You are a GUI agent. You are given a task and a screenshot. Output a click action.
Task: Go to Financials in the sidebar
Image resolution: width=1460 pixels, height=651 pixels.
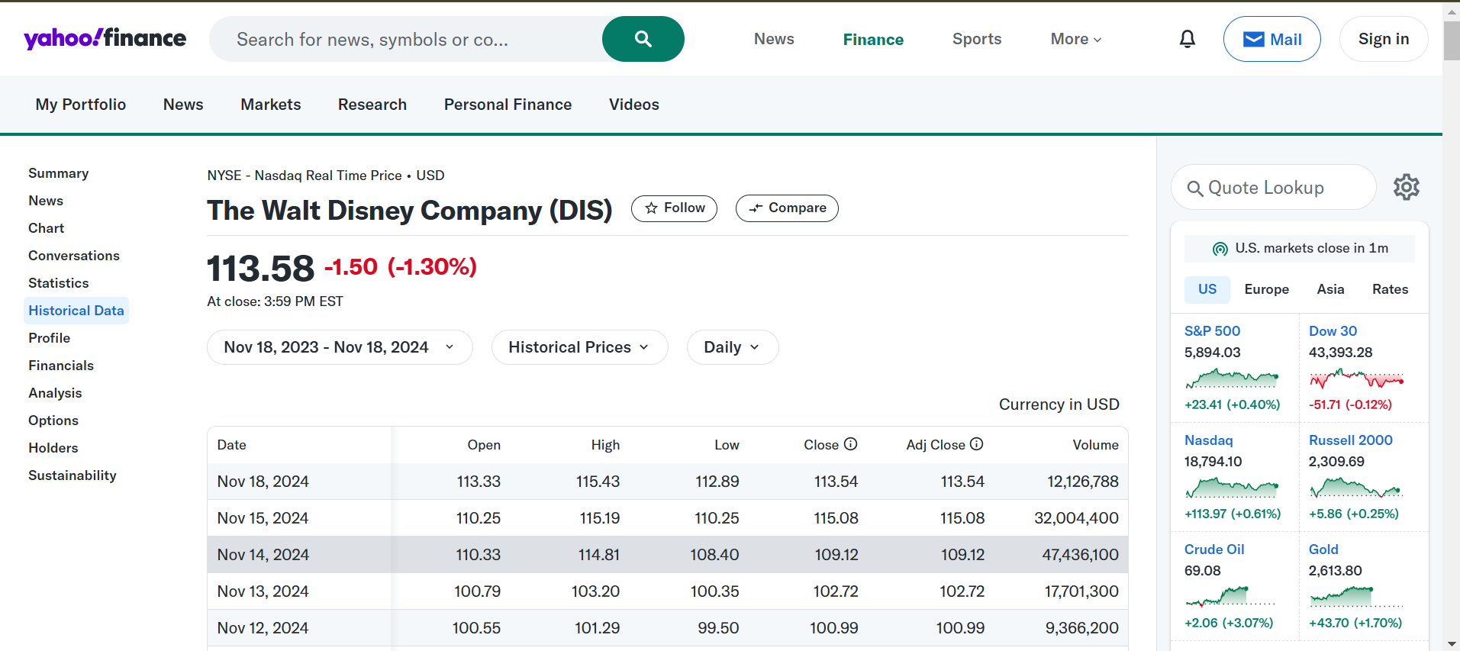click(x=61, y=366)
